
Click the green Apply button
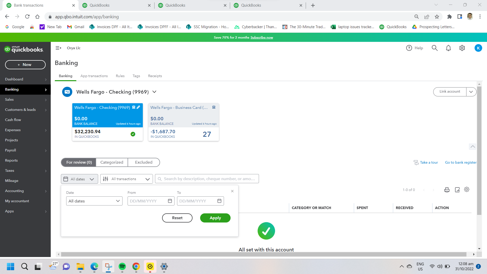pyautogui.click(x=215, y=218)
